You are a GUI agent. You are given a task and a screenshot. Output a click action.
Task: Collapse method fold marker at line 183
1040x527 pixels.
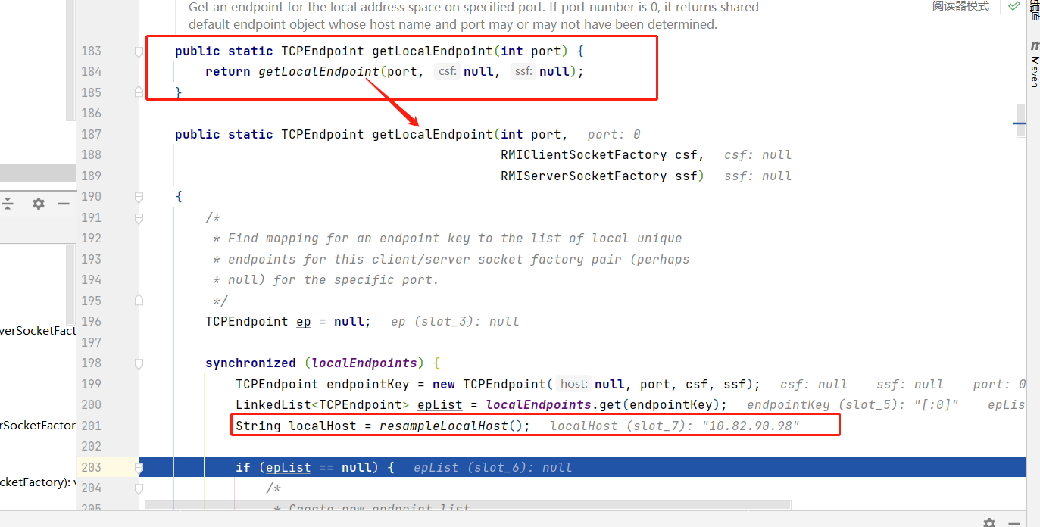click(139, 51)
